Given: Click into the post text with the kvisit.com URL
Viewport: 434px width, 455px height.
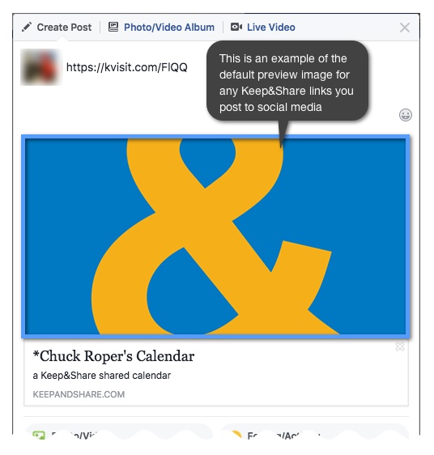Looking at the screenshot, I should 127,67.
